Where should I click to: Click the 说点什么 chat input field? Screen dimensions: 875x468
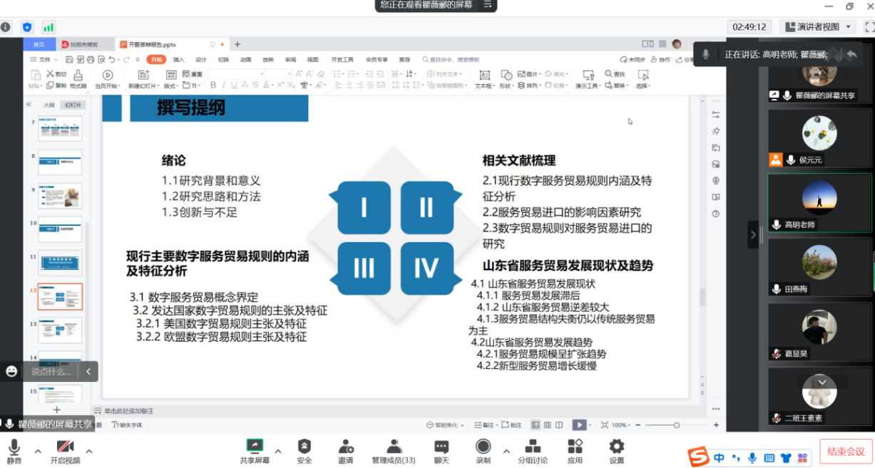(x=51, y=371)
